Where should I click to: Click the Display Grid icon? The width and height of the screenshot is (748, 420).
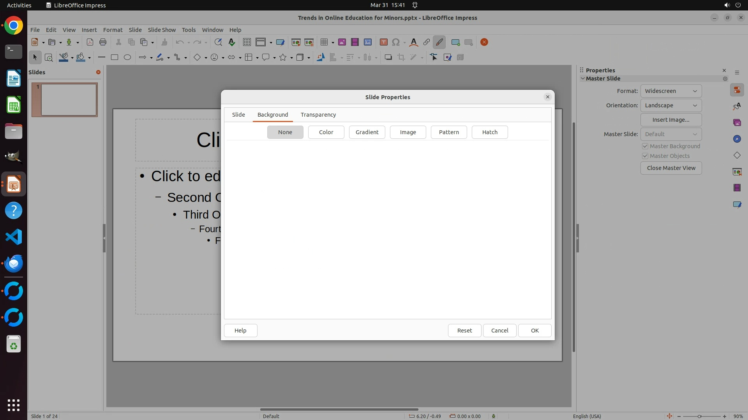click(247, 42)
